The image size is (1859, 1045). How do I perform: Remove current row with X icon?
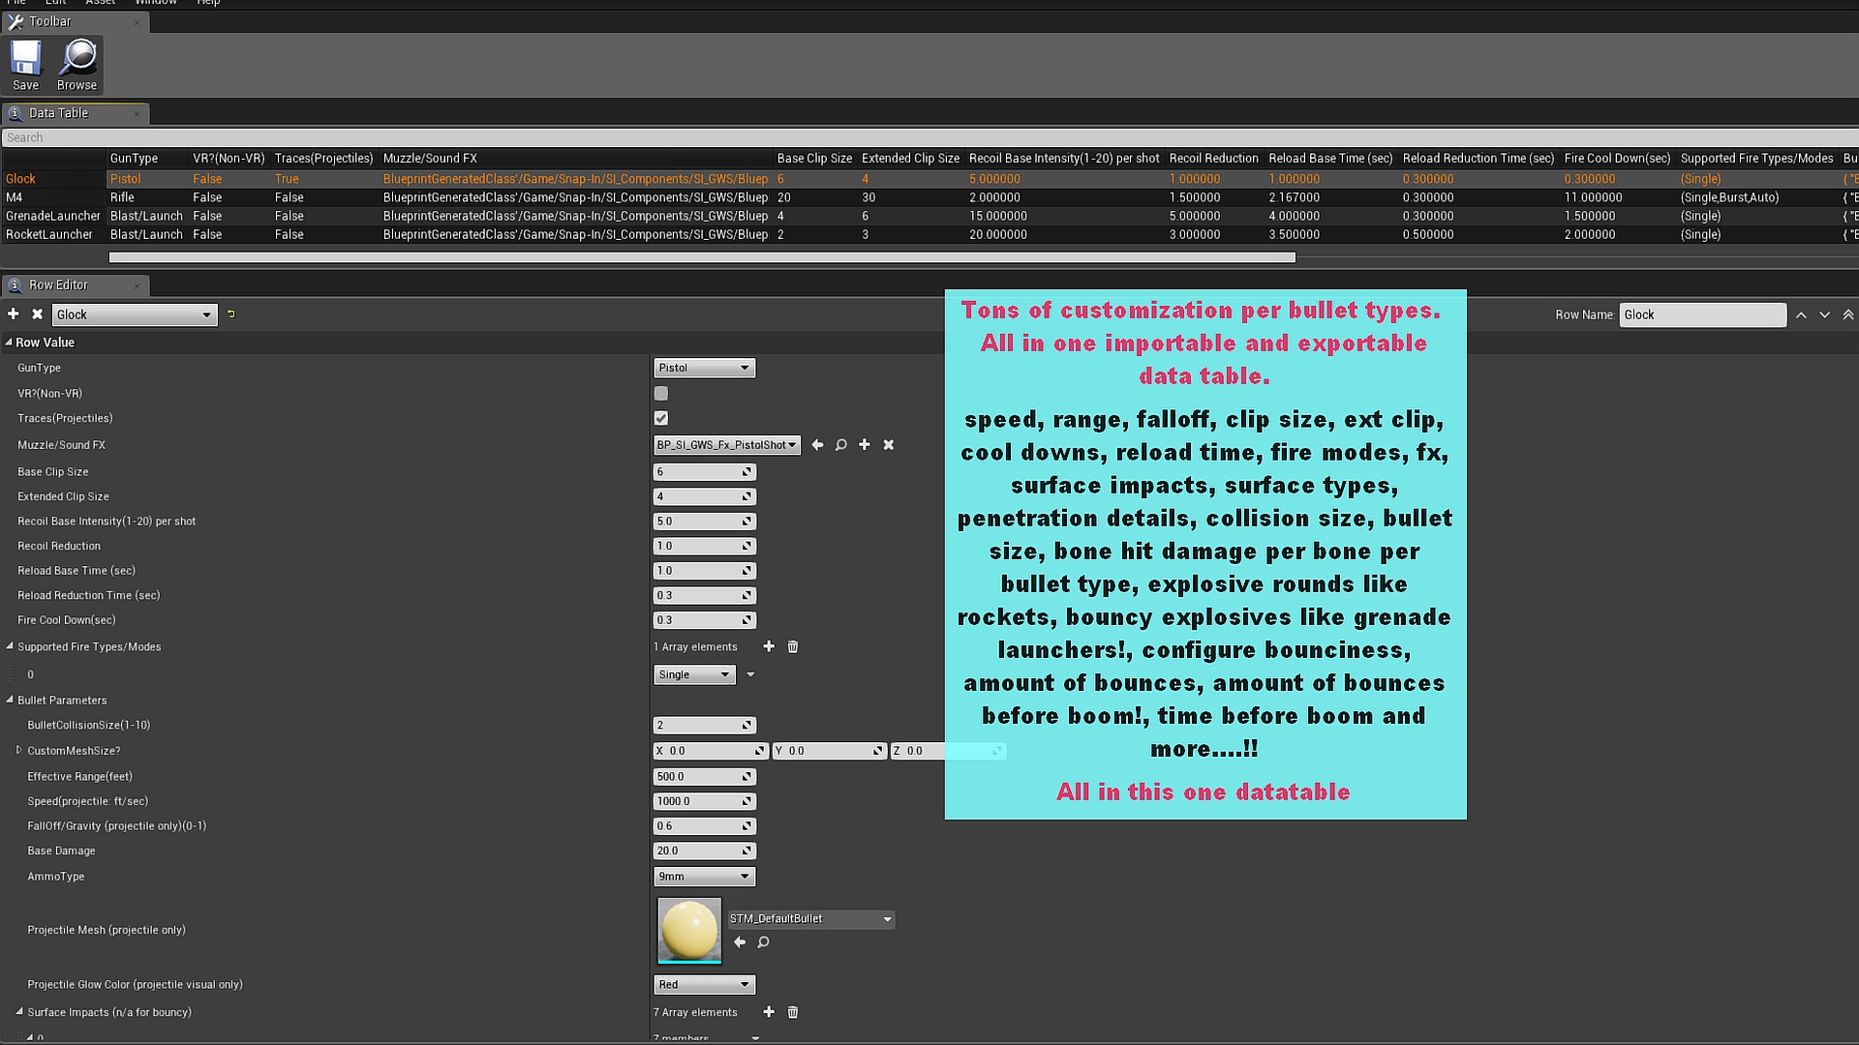click(37, 314)
